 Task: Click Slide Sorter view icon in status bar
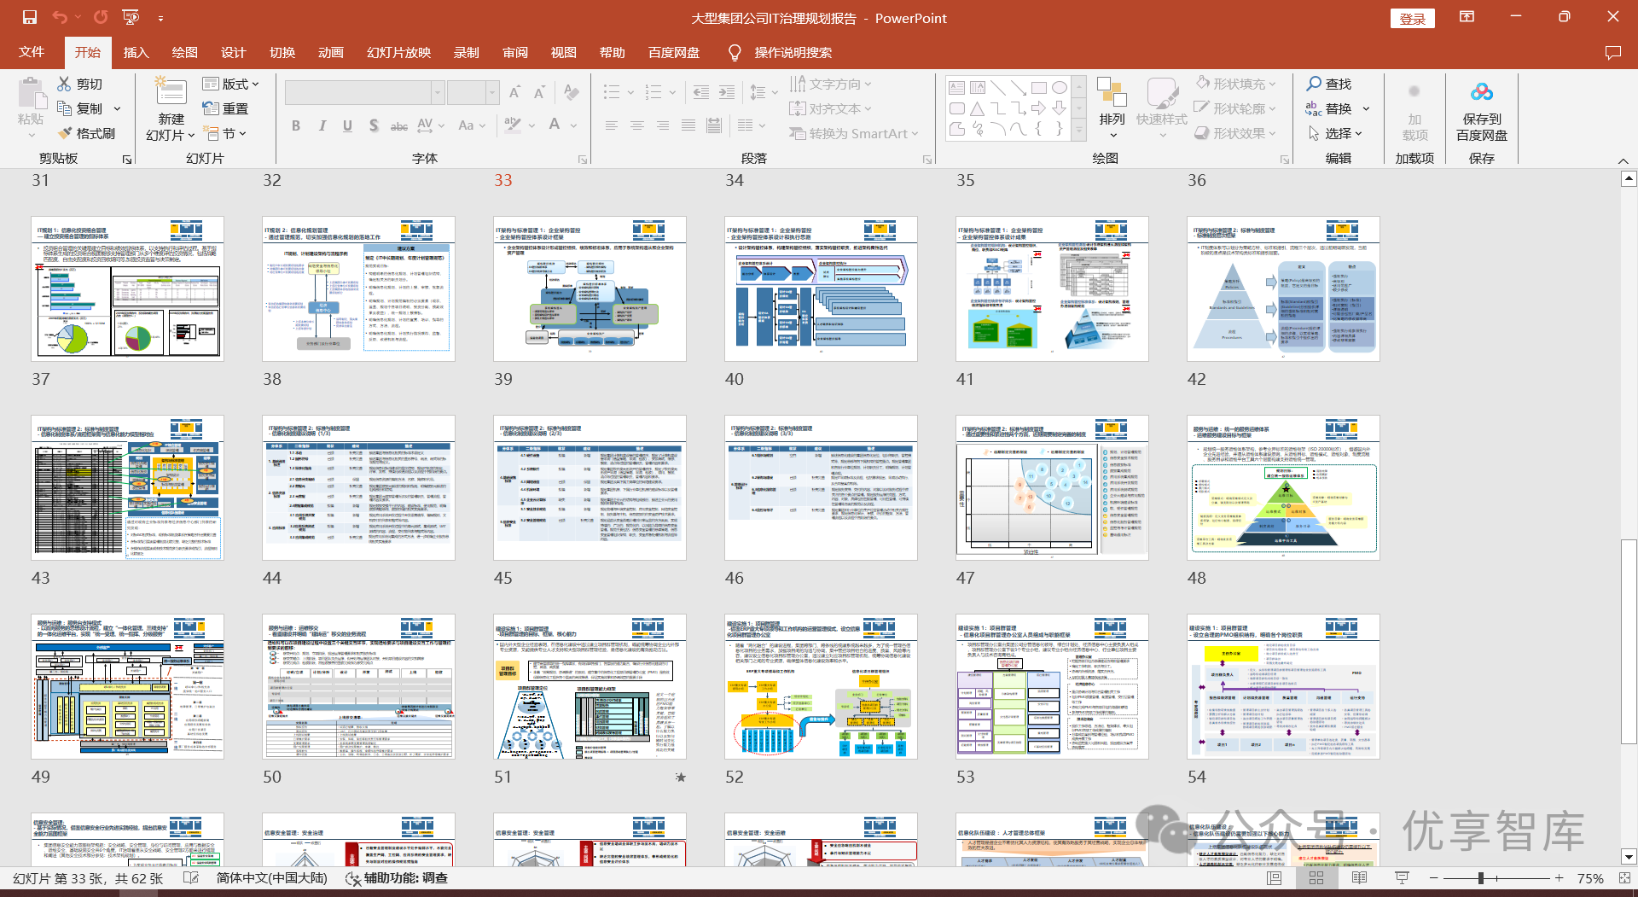click(1316, 878)
